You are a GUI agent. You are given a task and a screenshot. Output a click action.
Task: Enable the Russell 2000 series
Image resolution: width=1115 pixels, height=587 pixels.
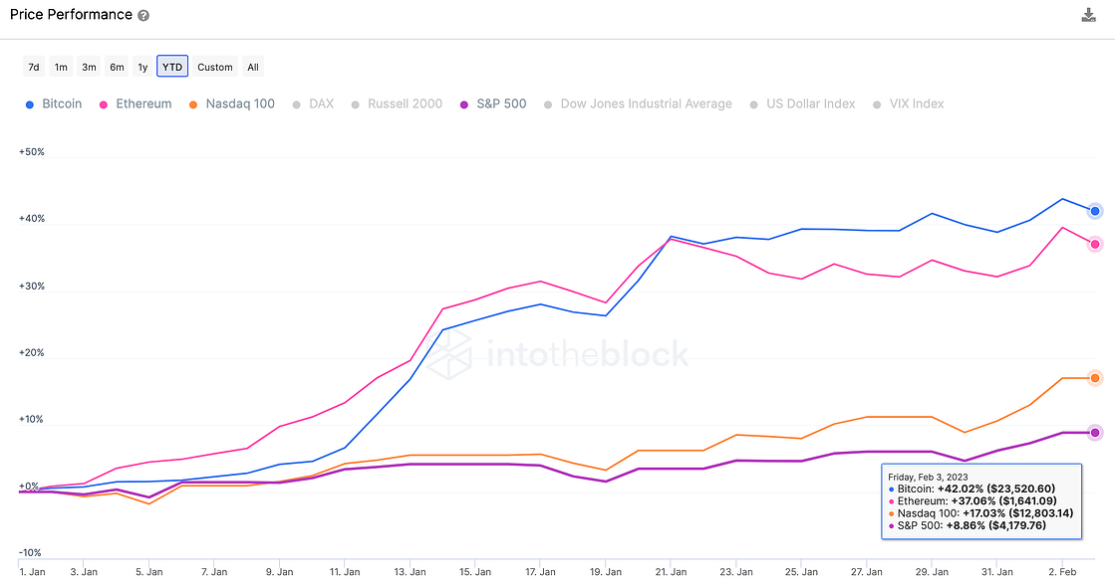(x=397, y=103)
